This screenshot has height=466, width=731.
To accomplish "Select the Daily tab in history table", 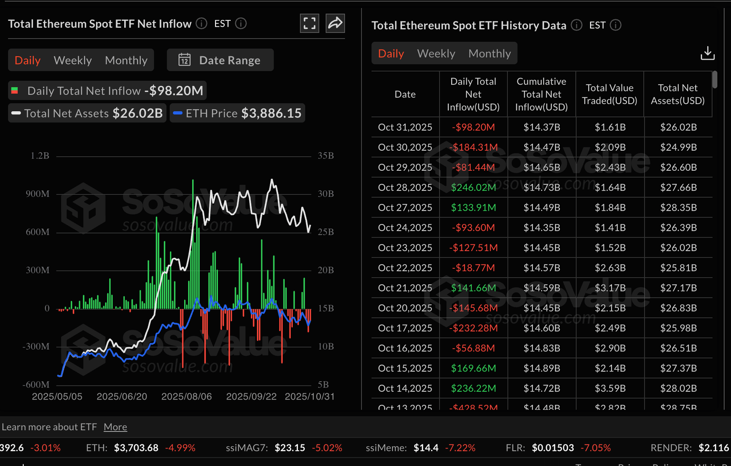I will (391, 54).
